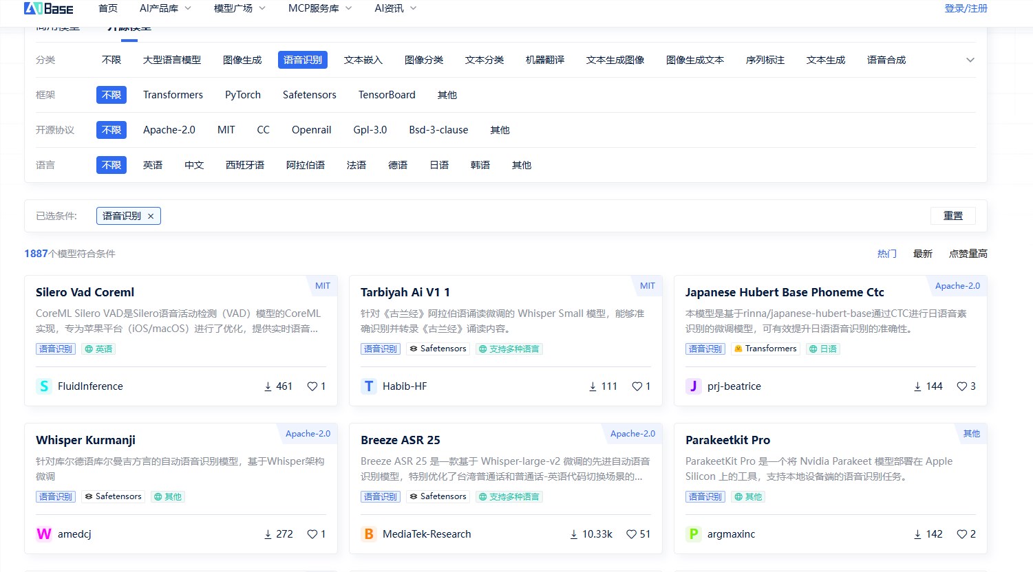
Task: Click the 日语 globe tag on Japanese Hubert card
Action: (x=823, y=349)
